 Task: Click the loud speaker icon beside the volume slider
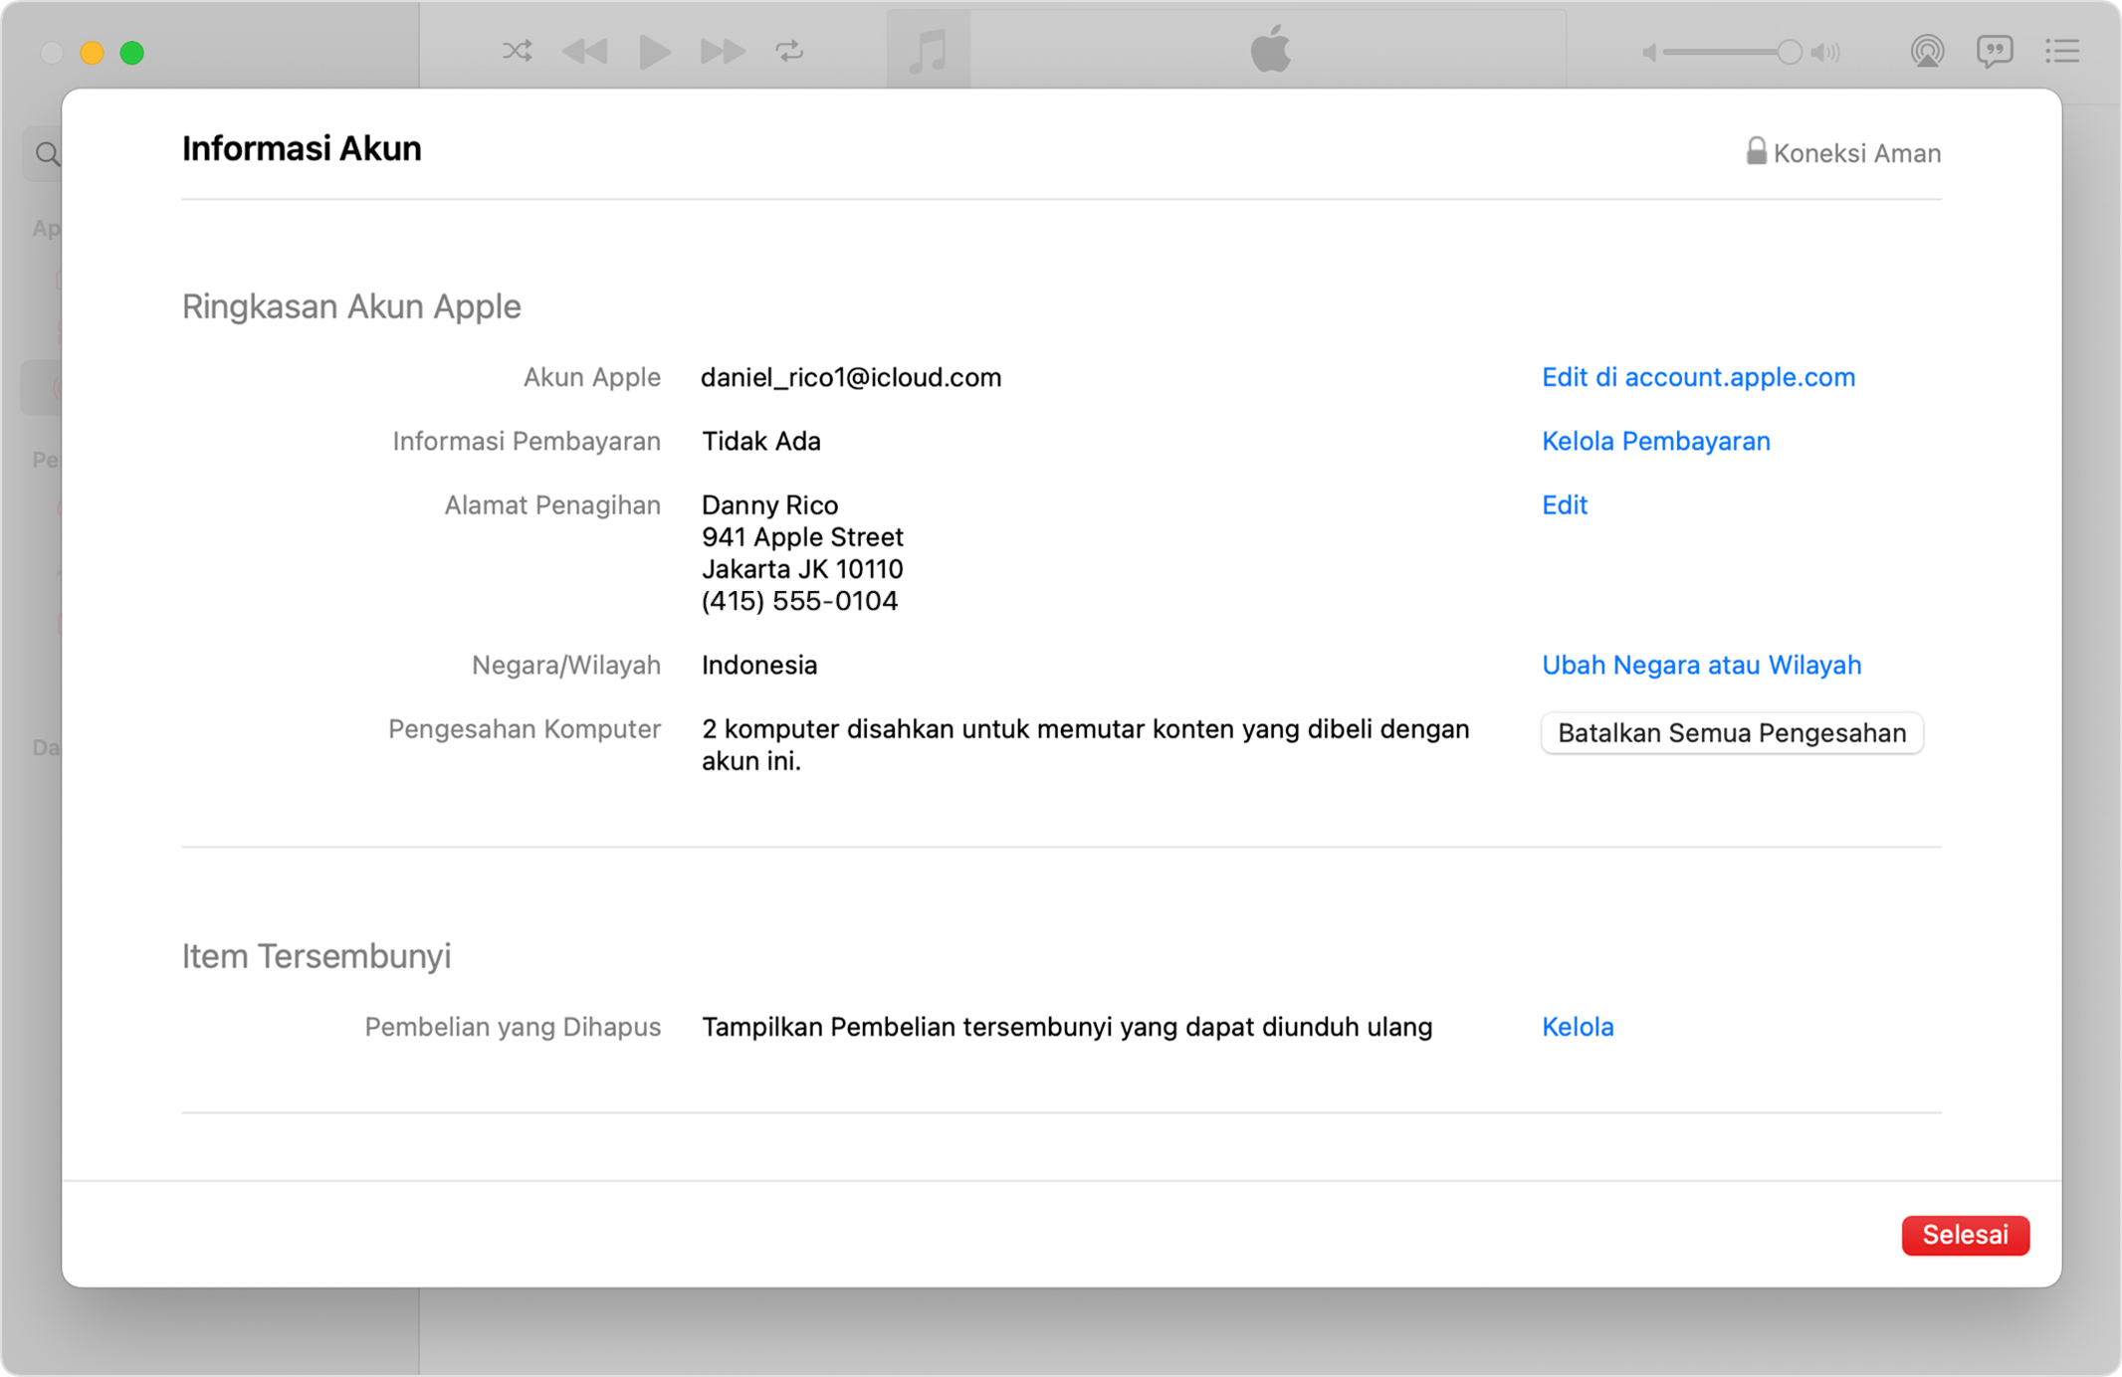1826,52
